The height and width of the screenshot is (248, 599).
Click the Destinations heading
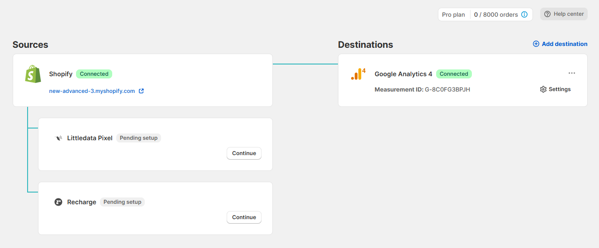366,45
